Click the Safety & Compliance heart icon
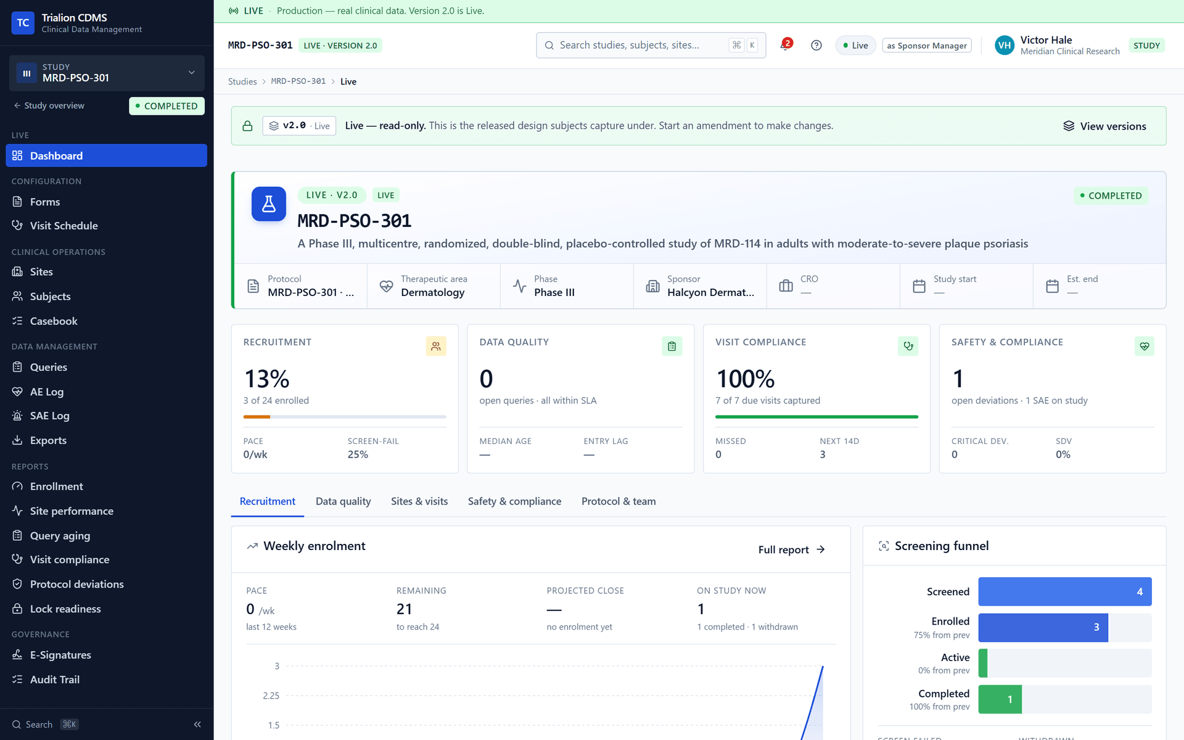The image size is (1184, 740). pos(1144,346)
